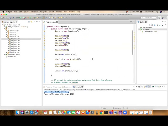Close the Program1.java editor tab

coord(57,22)
